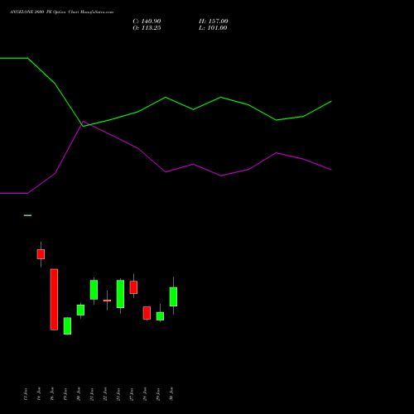Viewport: 414px width, 414px height.
Task: Click the red candle for 27 Jan
Action: 133,287
